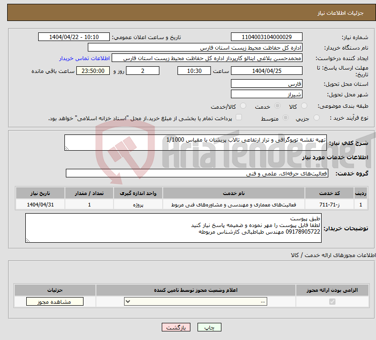376x340 pixels.
Task: Toggle the اسناد خزانه اسلامی payment checkbox
Action: [239, 117]
